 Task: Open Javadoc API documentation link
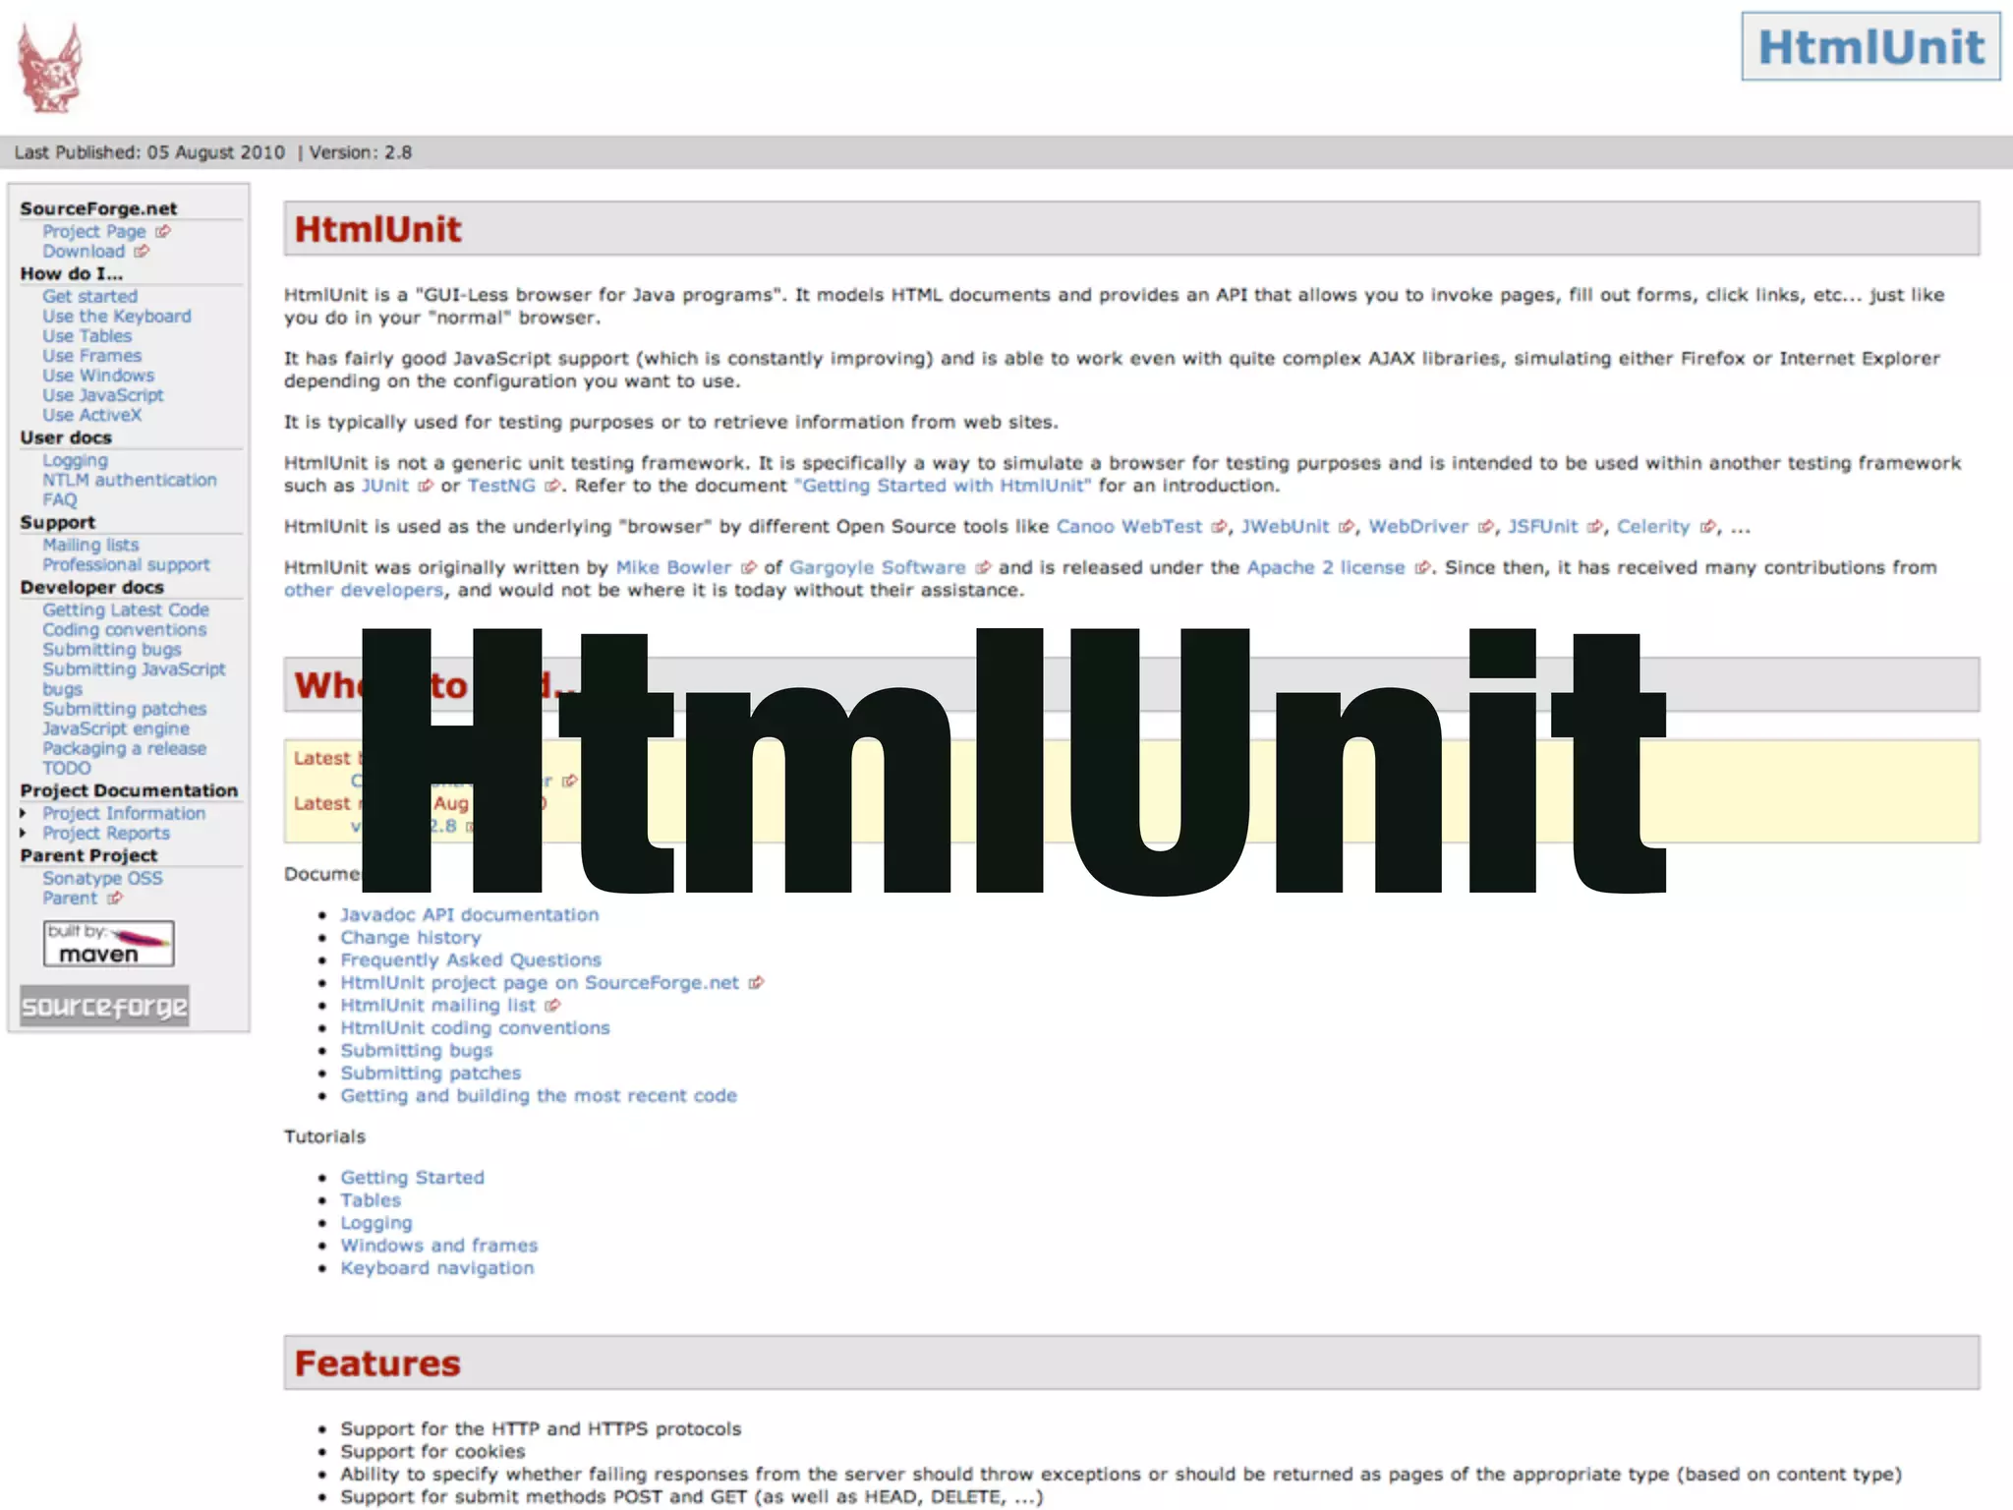[x=470, y=915]
